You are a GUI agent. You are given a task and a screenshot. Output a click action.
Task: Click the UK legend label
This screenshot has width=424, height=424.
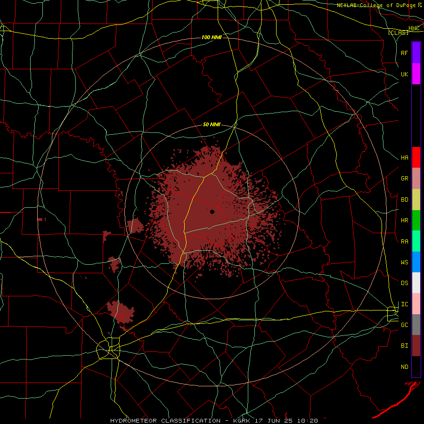coord(405,74)
